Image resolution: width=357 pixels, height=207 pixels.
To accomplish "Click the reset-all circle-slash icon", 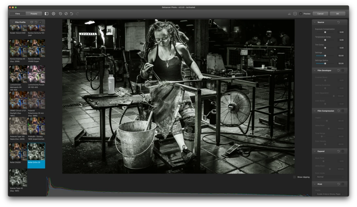I will tap(66, 14).
